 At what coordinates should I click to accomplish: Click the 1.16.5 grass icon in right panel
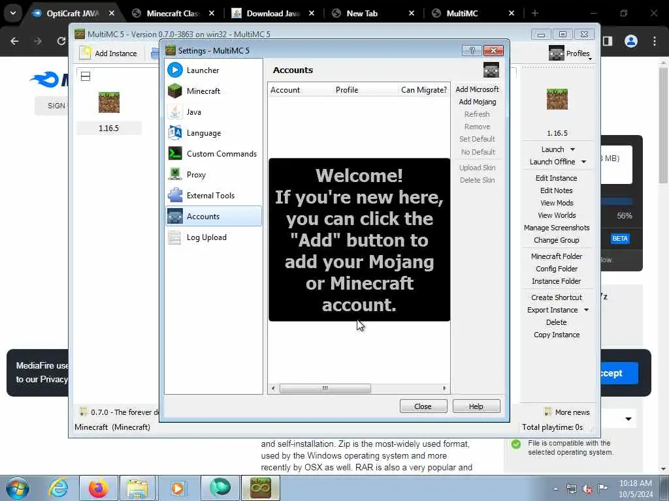click(557, 99)
